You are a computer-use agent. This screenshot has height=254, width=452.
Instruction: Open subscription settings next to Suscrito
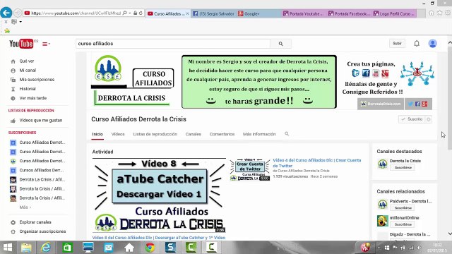429,119
